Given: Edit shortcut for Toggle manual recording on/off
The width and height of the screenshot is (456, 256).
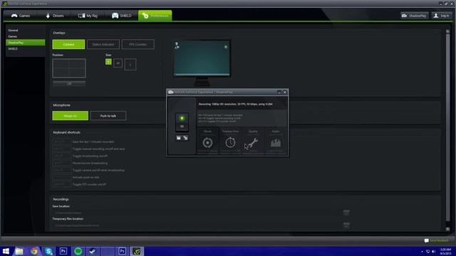Looking at the screenshot, I should click(62, 149).
